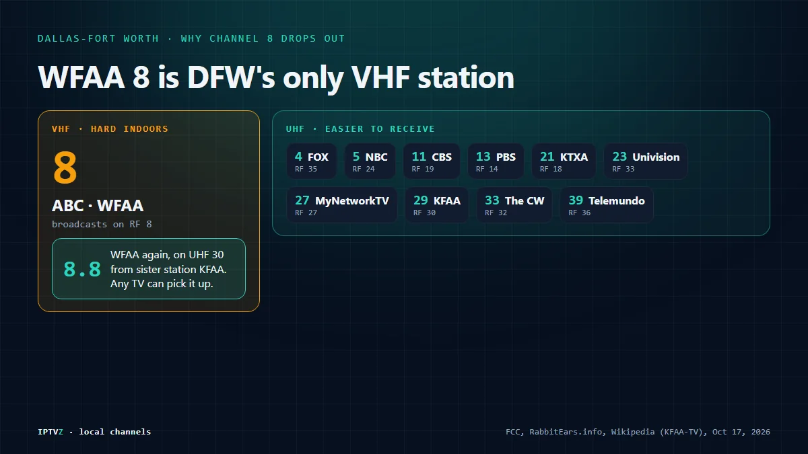Screen dimensions: 808x454
Task: Click the 'RF 27' text under MyNetworkTV
Action: [x=306, y=213]
